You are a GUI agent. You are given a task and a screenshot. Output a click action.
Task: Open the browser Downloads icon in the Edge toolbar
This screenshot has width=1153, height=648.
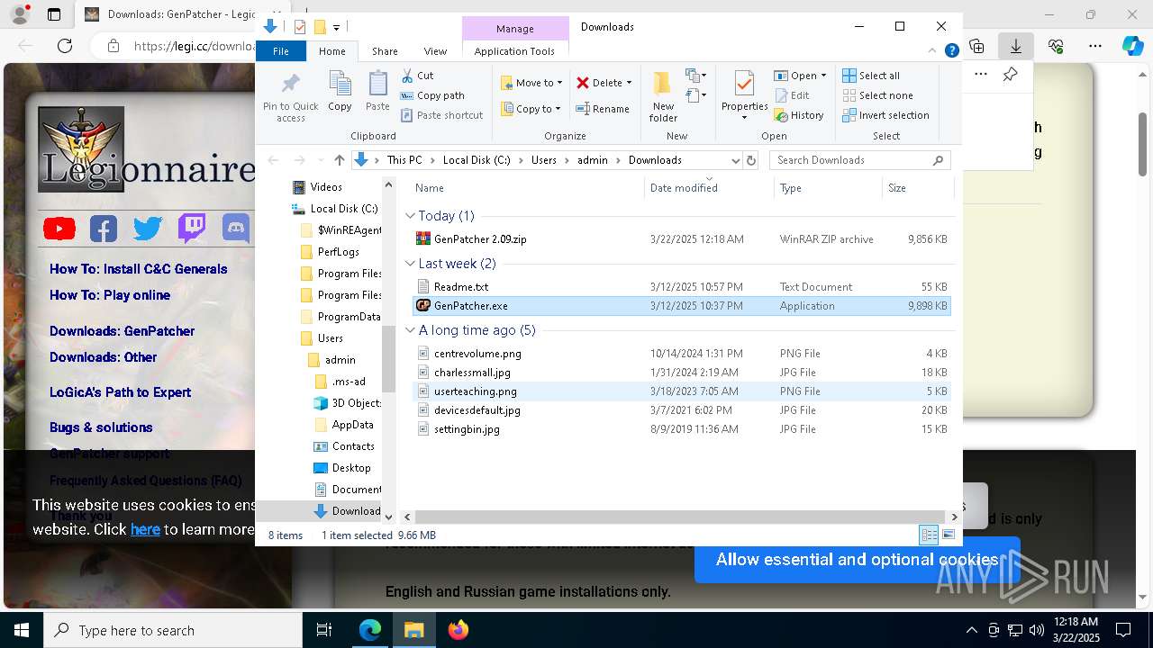coord(1015,46)
